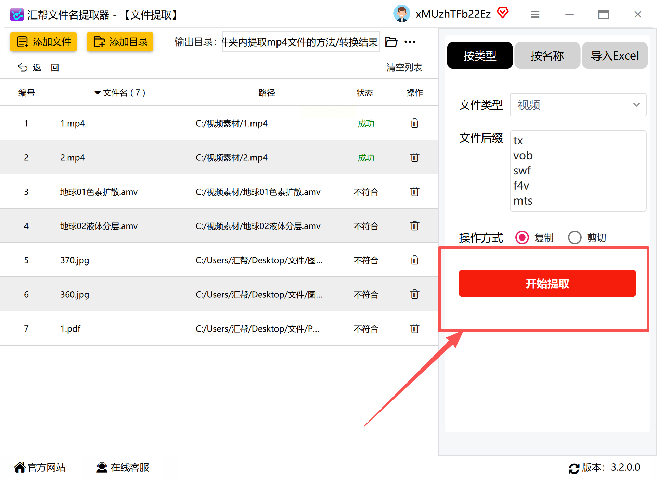Select the 剪切 cut radio button
This screenshot has height=479, width=657.
575,237
